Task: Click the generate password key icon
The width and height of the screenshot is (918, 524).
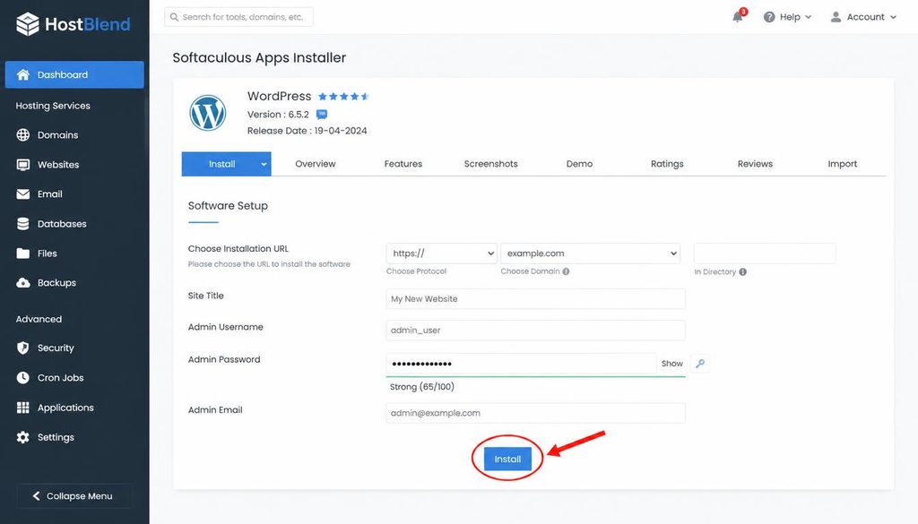Action: (x=700, y=363)
